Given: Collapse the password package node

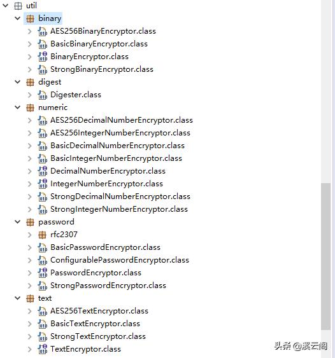Looking at the screenshot, I should 18,222.
